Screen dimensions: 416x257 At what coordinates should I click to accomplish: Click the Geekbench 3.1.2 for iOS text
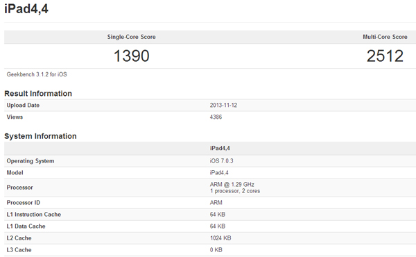(37, 74)
